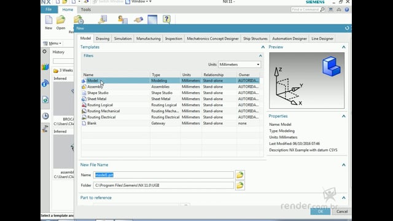393x221 pixels.
Task: Click the reset icon in New dialog title
Action: (347, 28)
